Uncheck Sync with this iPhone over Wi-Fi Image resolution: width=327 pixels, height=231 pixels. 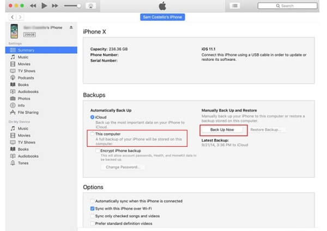click(92, 209)
